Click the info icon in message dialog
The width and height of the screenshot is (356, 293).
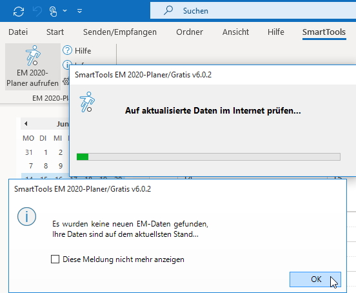click(27, 216)
